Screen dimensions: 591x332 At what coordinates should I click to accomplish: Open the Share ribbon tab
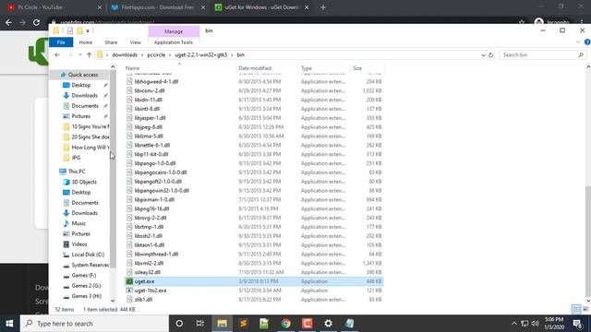pos(111,42)
